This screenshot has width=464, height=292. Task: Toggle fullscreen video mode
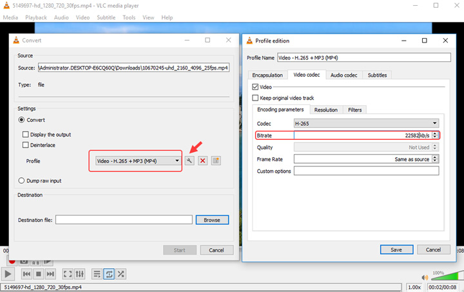point(68,274)
